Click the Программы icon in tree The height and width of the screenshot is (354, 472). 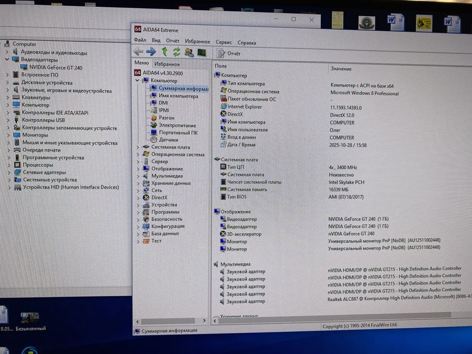(x=146, y=212)
